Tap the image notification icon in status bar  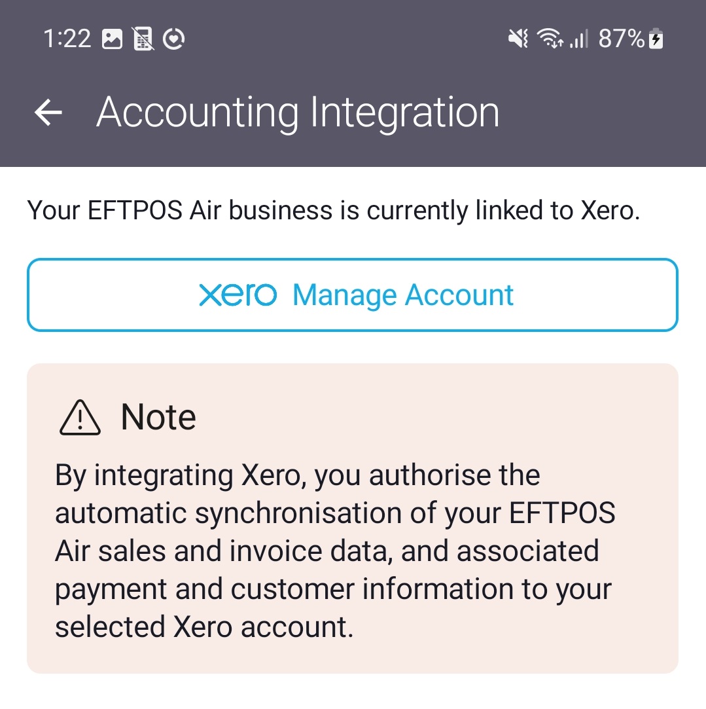coord(112,40)
